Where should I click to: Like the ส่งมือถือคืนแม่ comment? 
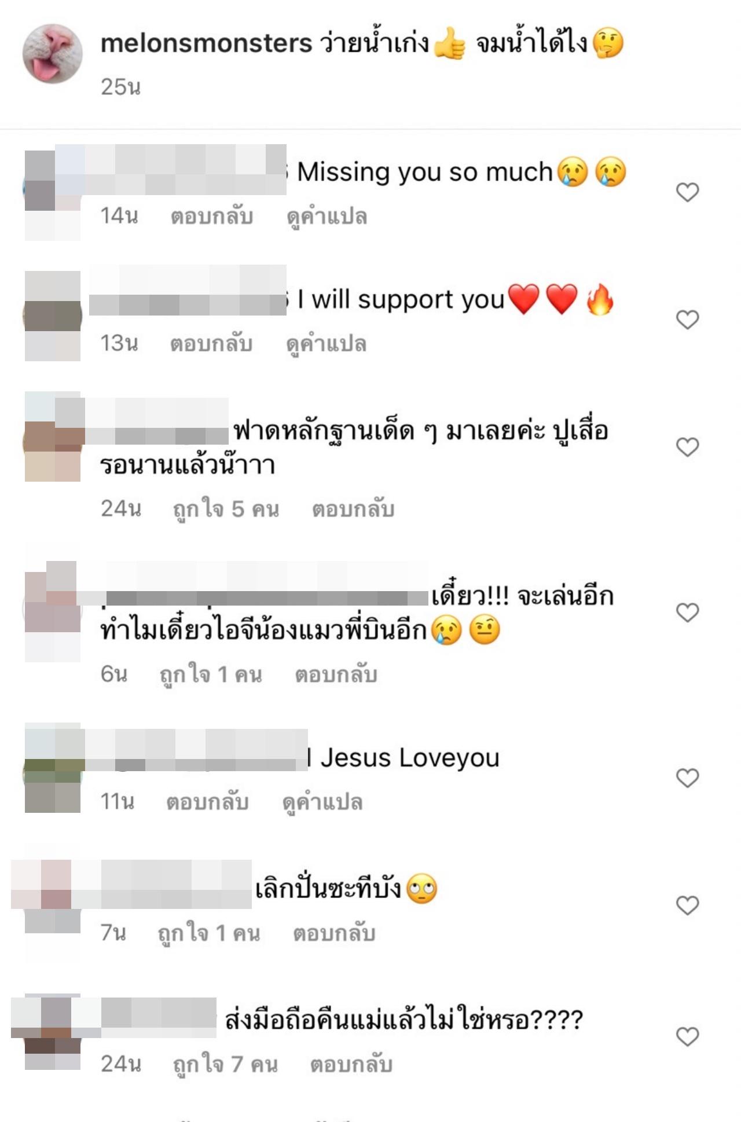pos(687,1037)
